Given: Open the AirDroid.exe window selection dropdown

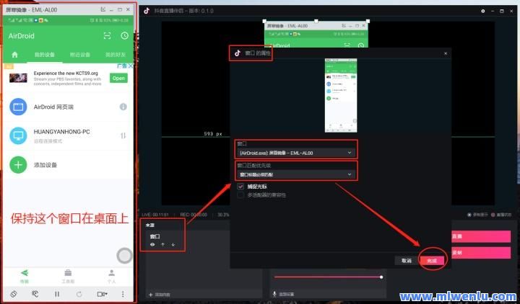Looking at the screenshot, I should (x=297, y=153).
